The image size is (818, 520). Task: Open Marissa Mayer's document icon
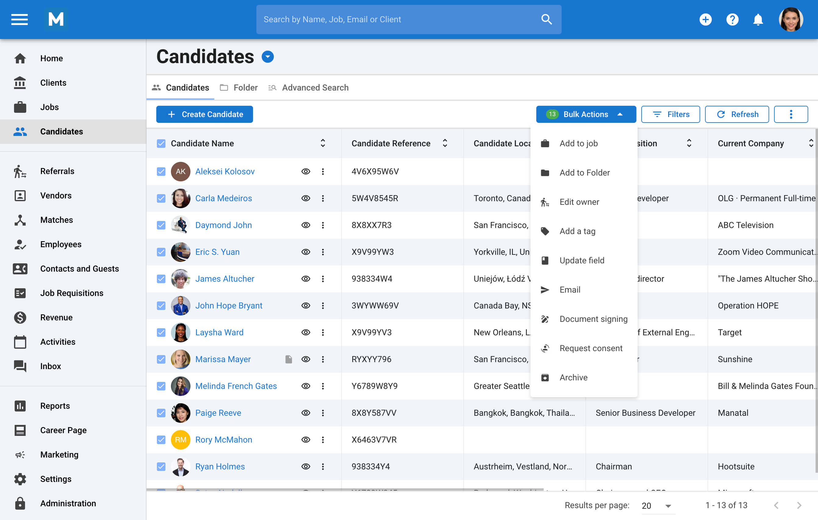(288, 359)
